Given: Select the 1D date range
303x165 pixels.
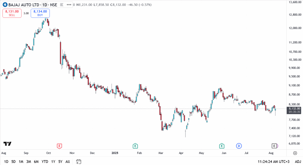Looking at the screenshot, I should pos(6,161).
